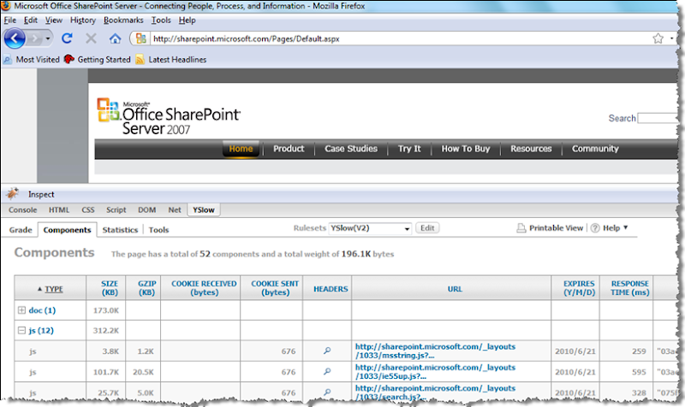Switch to the Firebug Console tab

tap(23, 209)
